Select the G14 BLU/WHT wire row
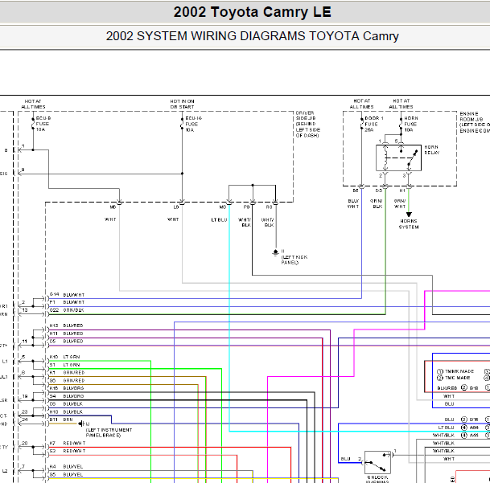Viewport: 490px width, 483px height. point(67,294)
